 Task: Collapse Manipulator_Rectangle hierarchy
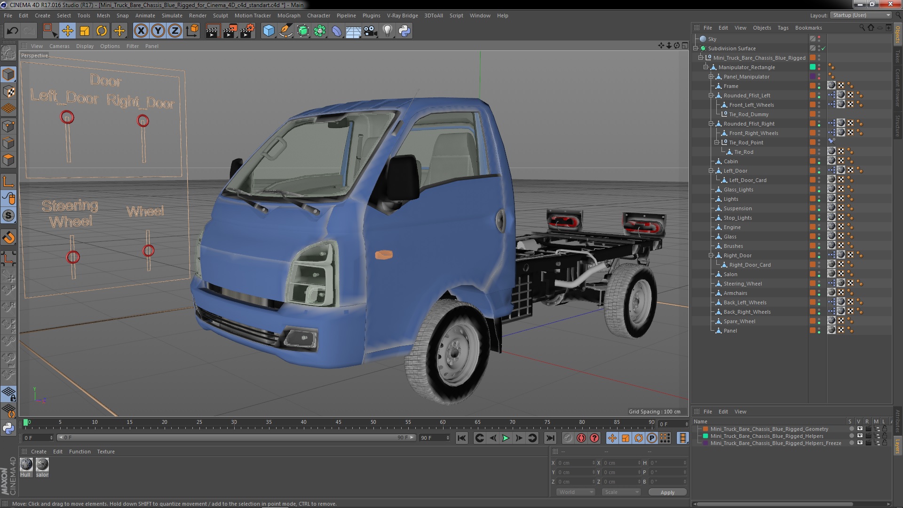(x=706, y=67)
